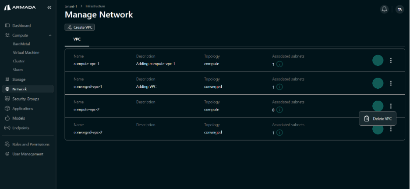410x189 pixels.
Task: Click the Security Groups shield icon
Action: click(x=7, y=99)
